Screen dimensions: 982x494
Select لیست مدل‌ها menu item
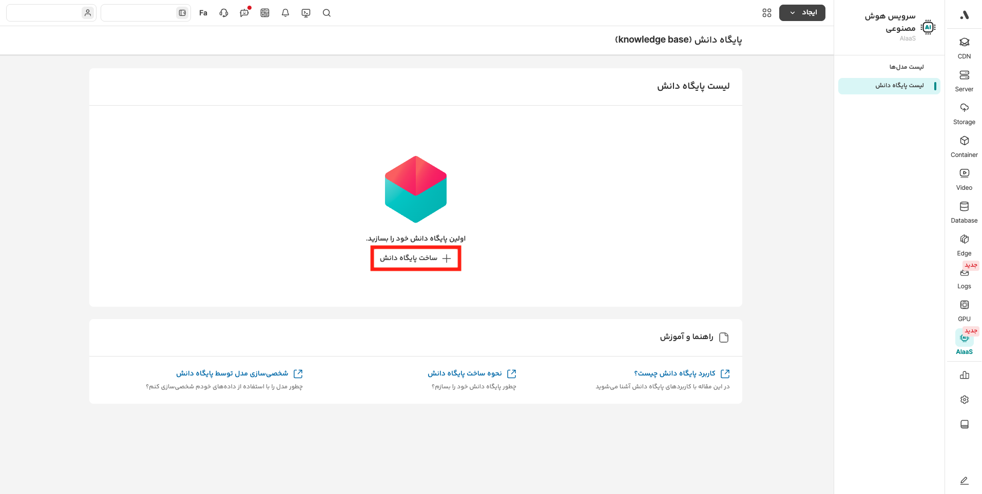click(x=906, y=67)
